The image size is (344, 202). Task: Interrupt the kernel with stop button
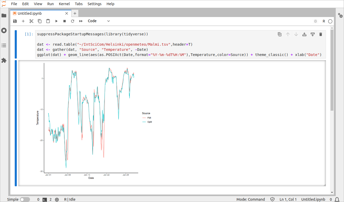coord(65,21)
